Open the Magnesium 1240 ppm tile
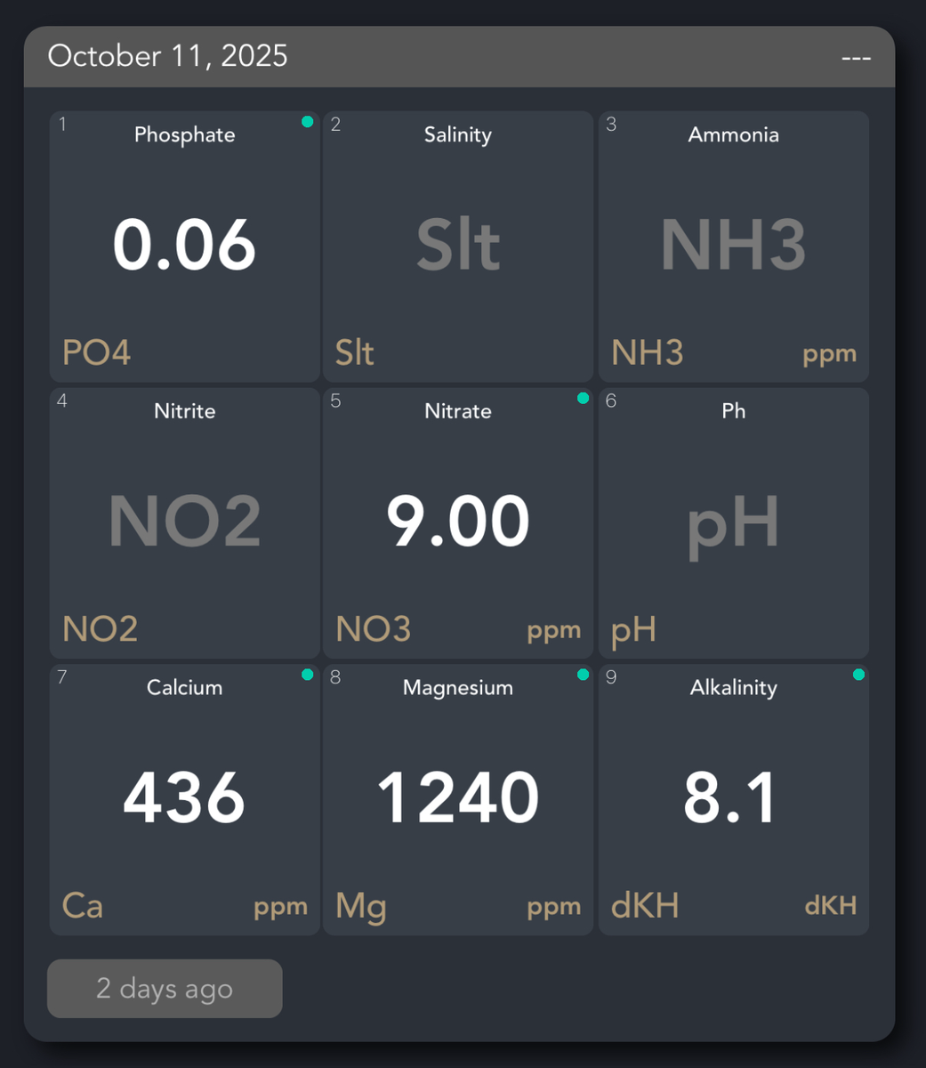This screenshot has width=926, height=1068. (457, 798)
